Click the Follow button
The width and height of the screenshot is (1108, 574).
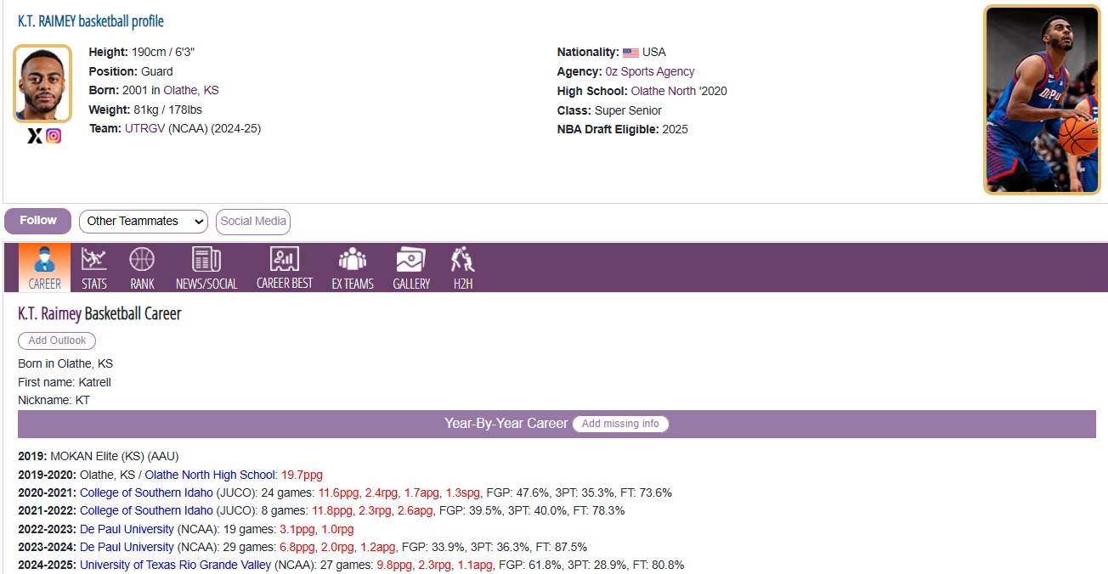pos(38,221)
